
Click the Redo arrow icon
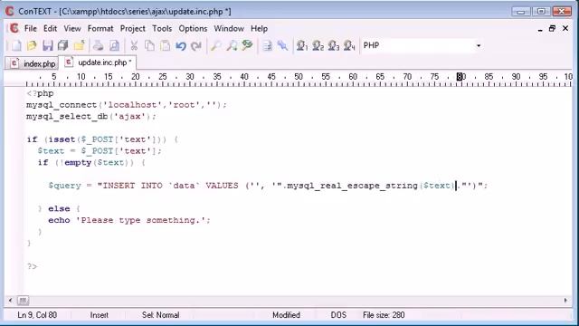pyautogui.click(x=196, y=46)
